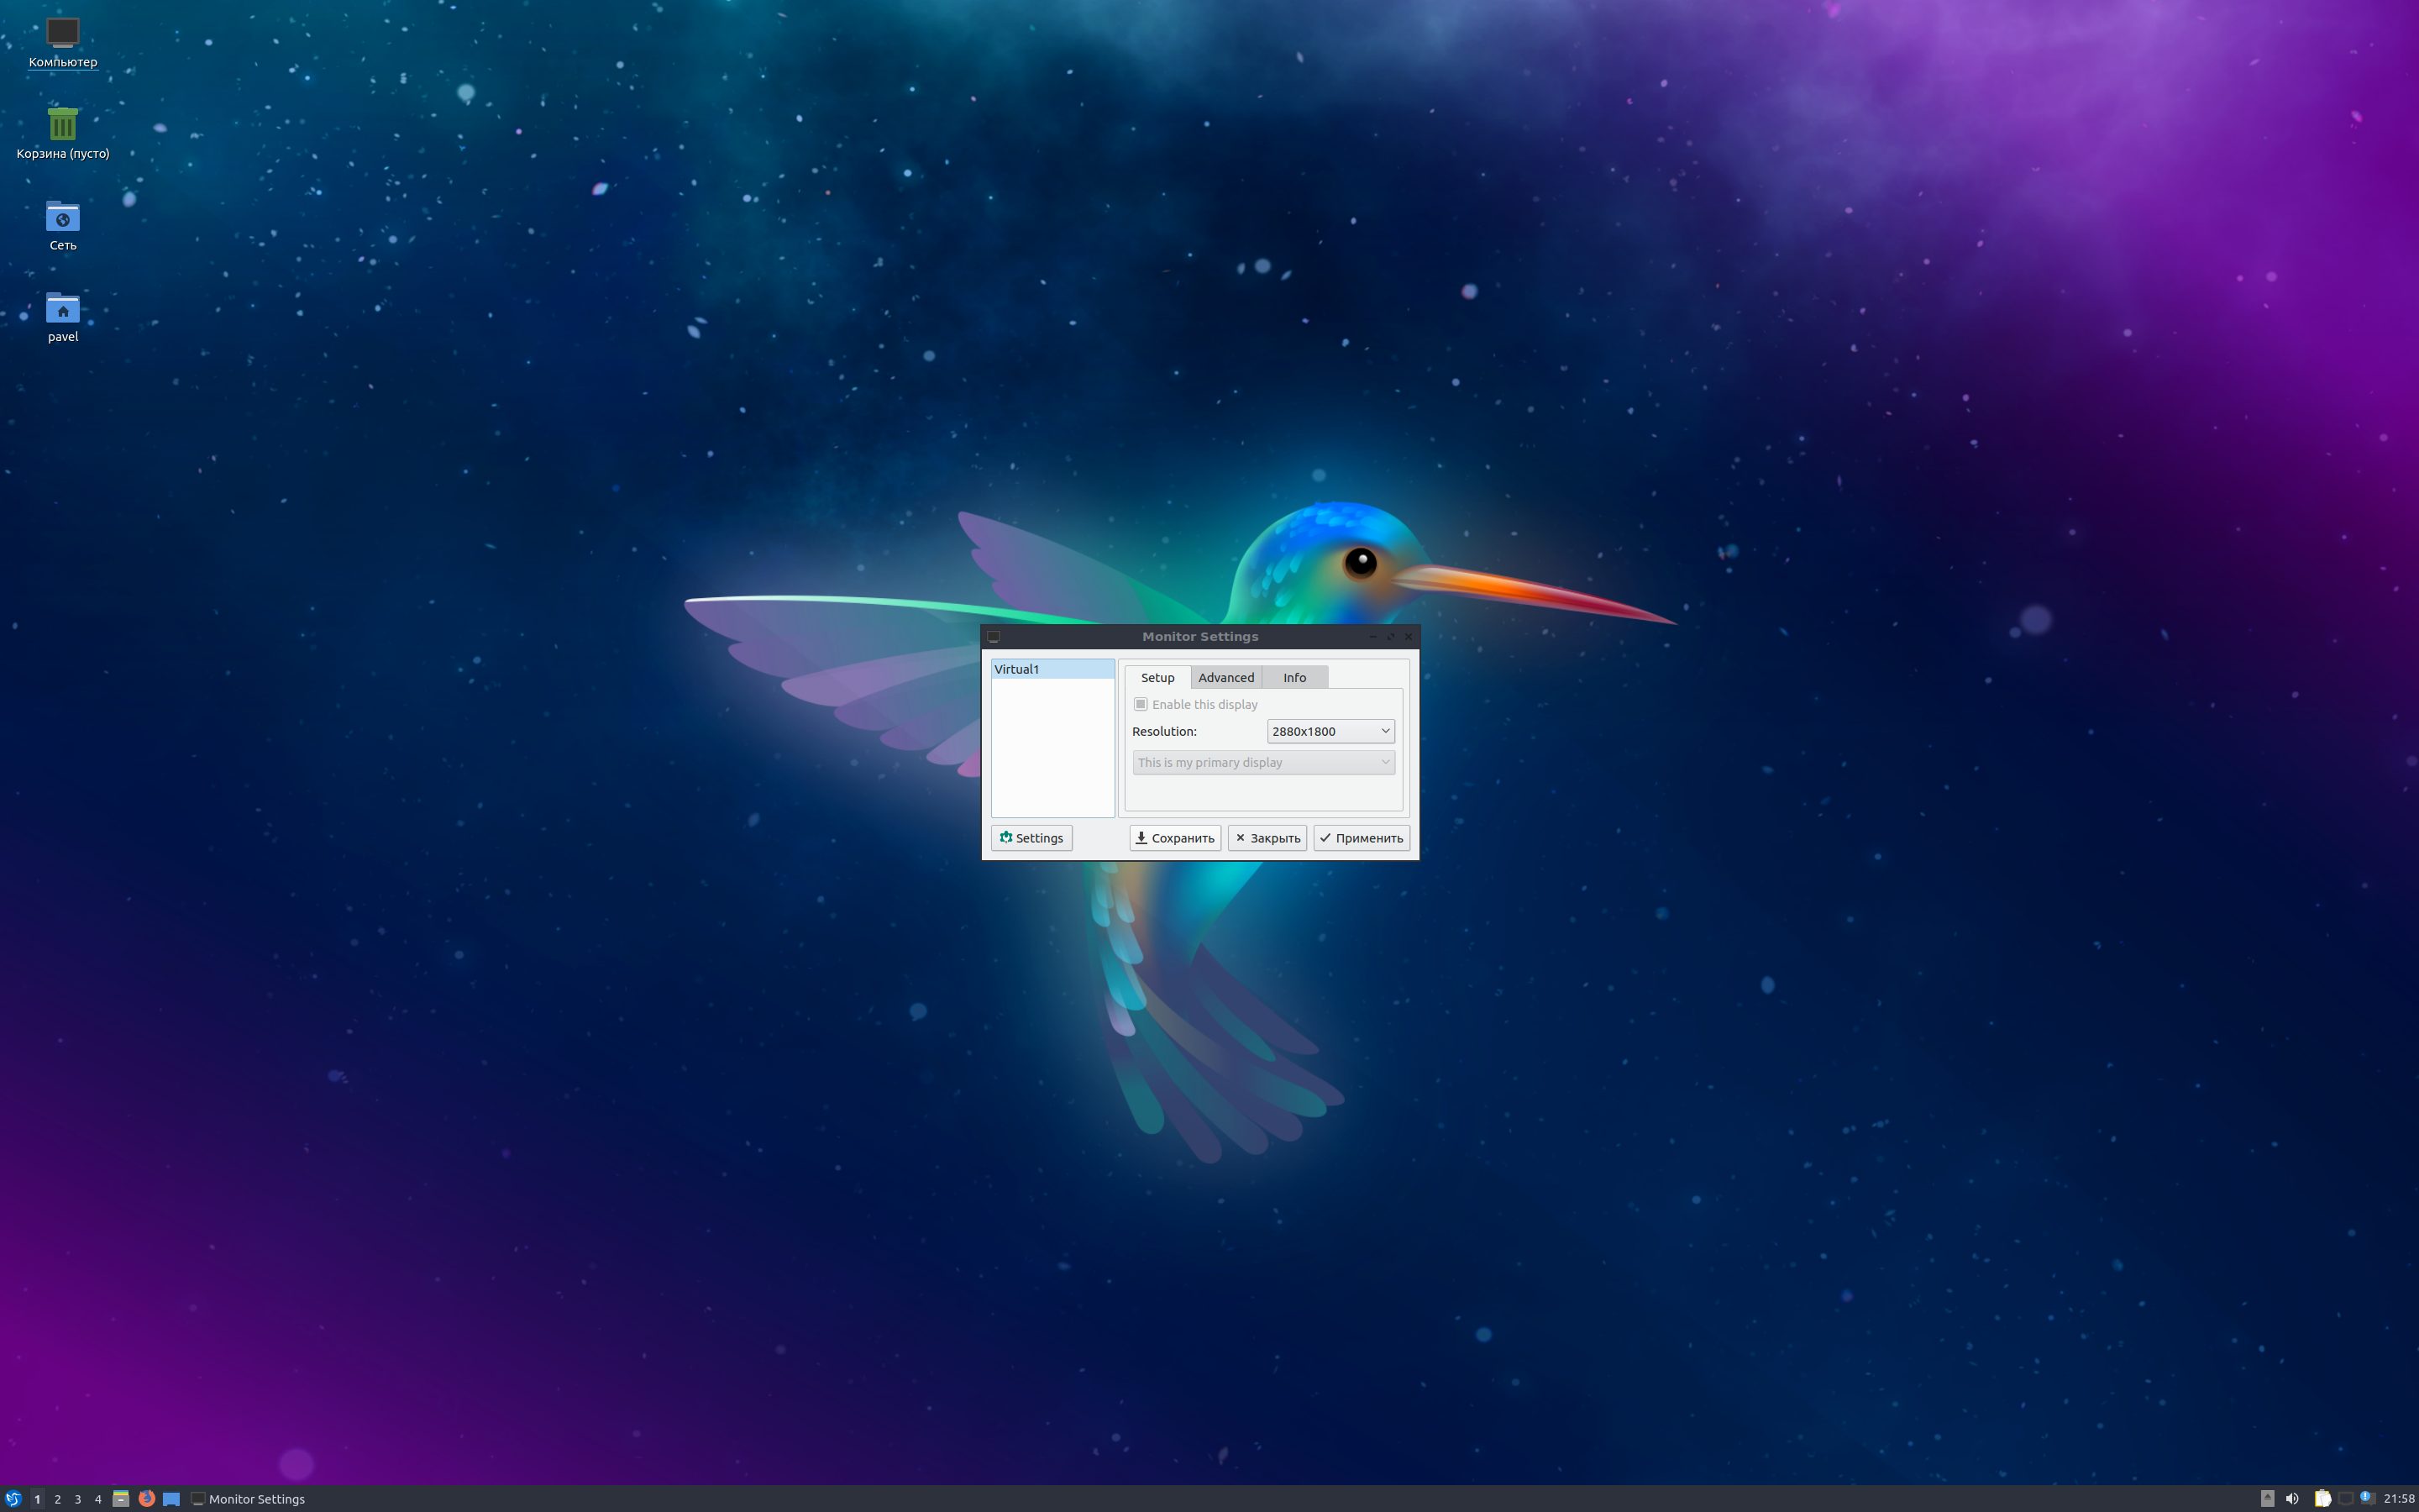
Task: Click the Применить button
Action: 1362,838
